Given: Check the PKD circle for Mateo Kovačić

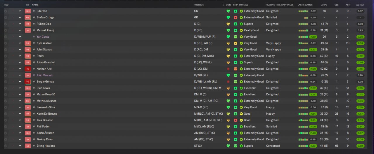Looking at the screenshot, I should [x=6, y=94].
